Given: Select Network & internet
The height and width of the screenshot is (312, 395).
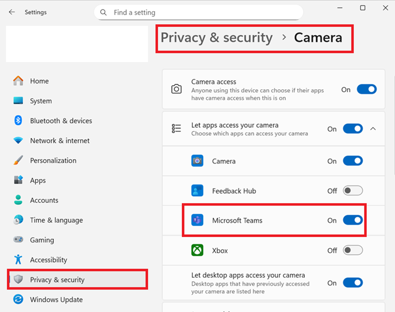Looking at the screenshot, I should pos(60,141).
